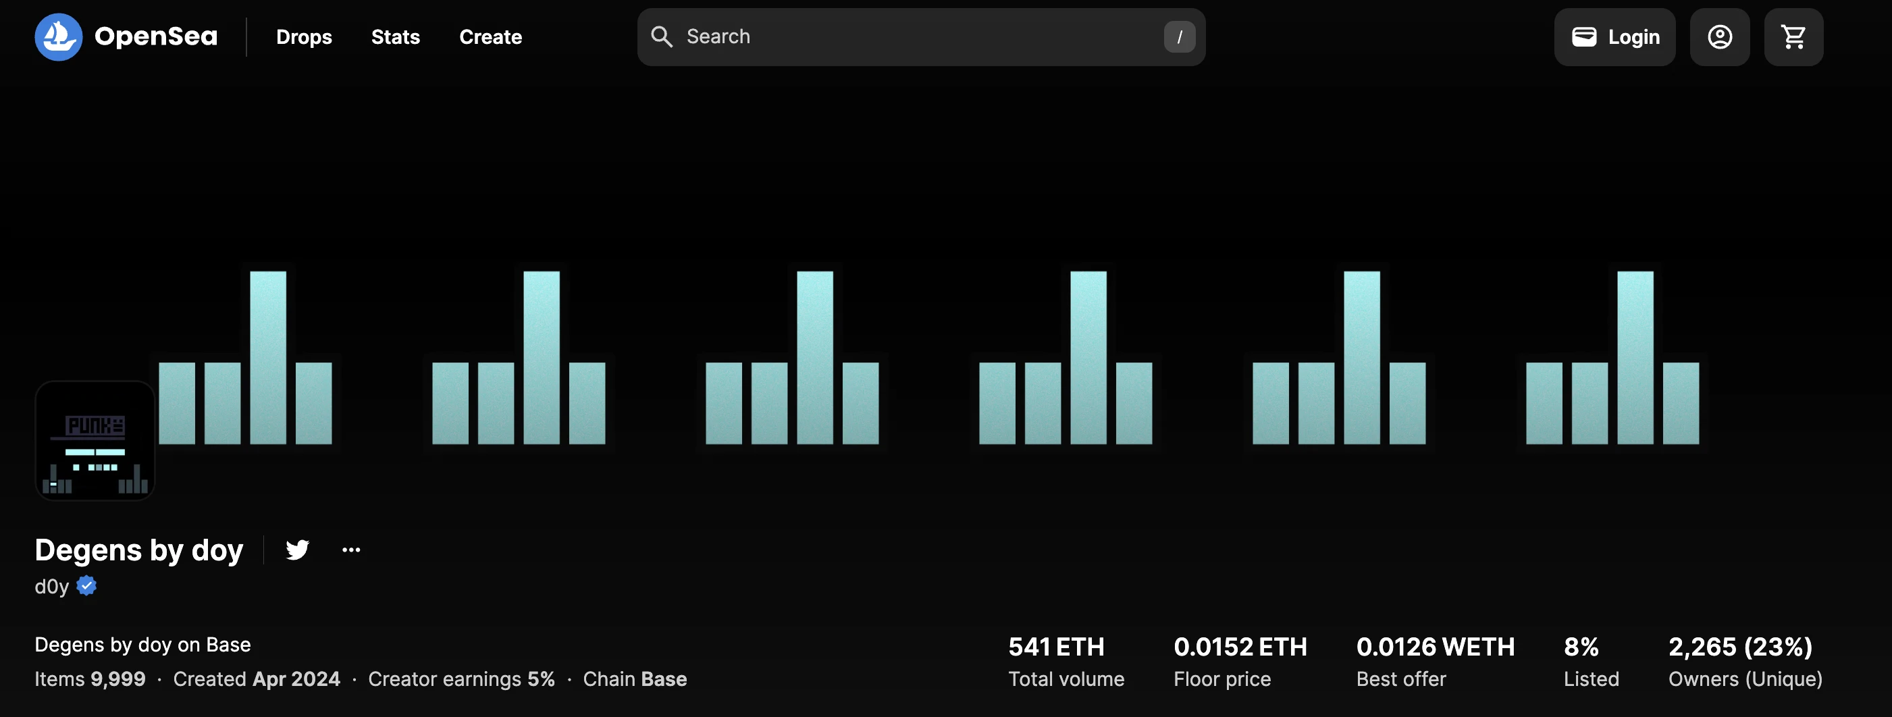This screenshot has width=1892, height=717.
Task: Focus the Search input field
Action: (x=918, y=36)
